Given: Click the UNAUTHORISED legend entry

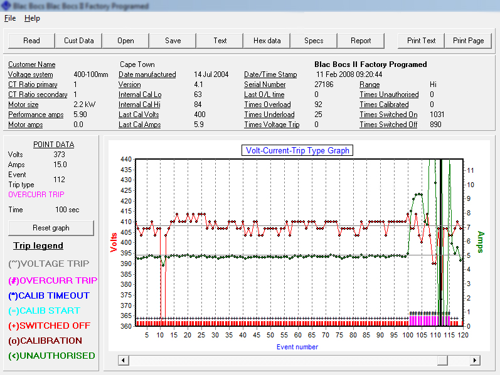Looking at the screenshot, I should coord(51,356).
